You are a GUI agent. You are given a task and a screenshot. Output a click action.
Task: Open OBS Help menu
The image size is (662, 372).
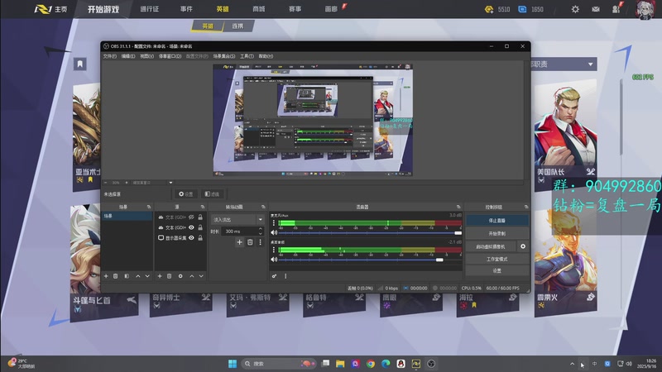click(266, 56)
